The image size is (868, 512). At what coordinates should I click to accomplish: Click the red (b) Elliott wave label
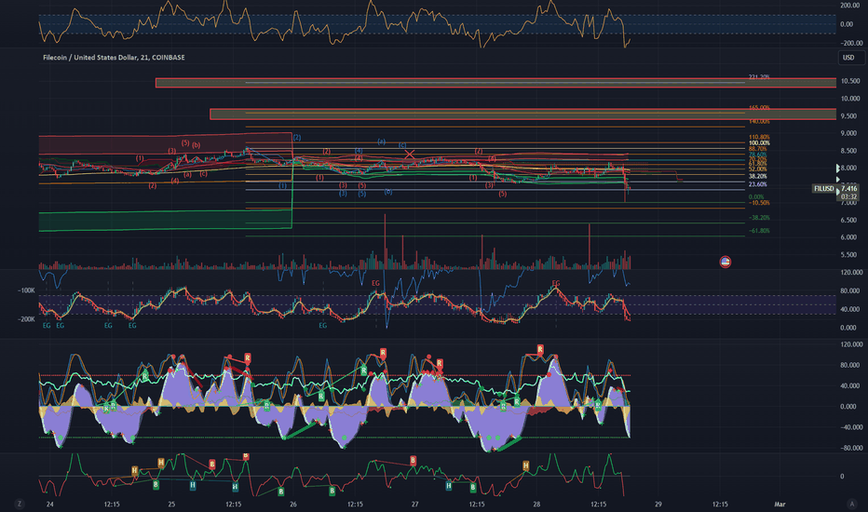tap(196, 145)
